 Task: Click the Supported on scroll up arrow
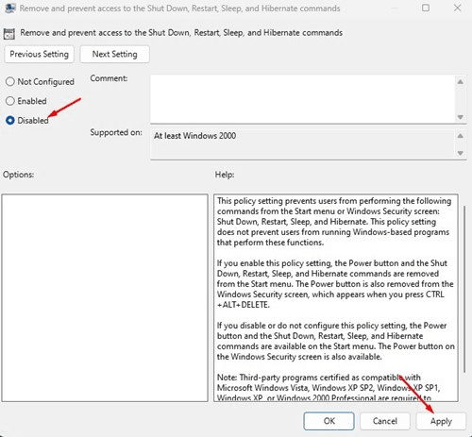click(x=460, y=136)
